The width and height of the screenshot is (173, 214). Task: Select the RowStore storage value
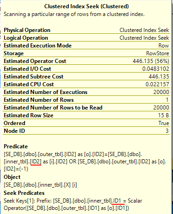[157, 53]
